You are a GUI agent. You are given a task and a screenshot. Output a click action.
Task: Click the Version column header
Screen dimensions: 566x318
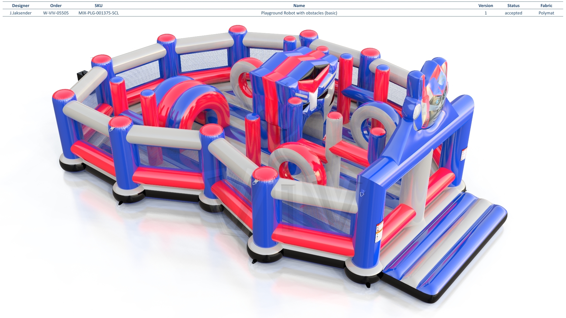(486, 6)
